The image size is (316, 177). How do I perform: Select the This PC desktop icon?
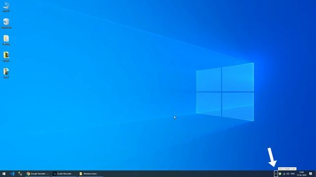click(x=6, y=7)
